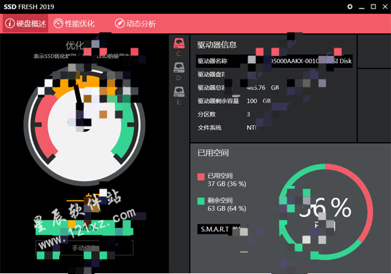Open the settings gear in title bar
Image resolution: width=391 pixels, height=274 pixels.
point(350,7)
